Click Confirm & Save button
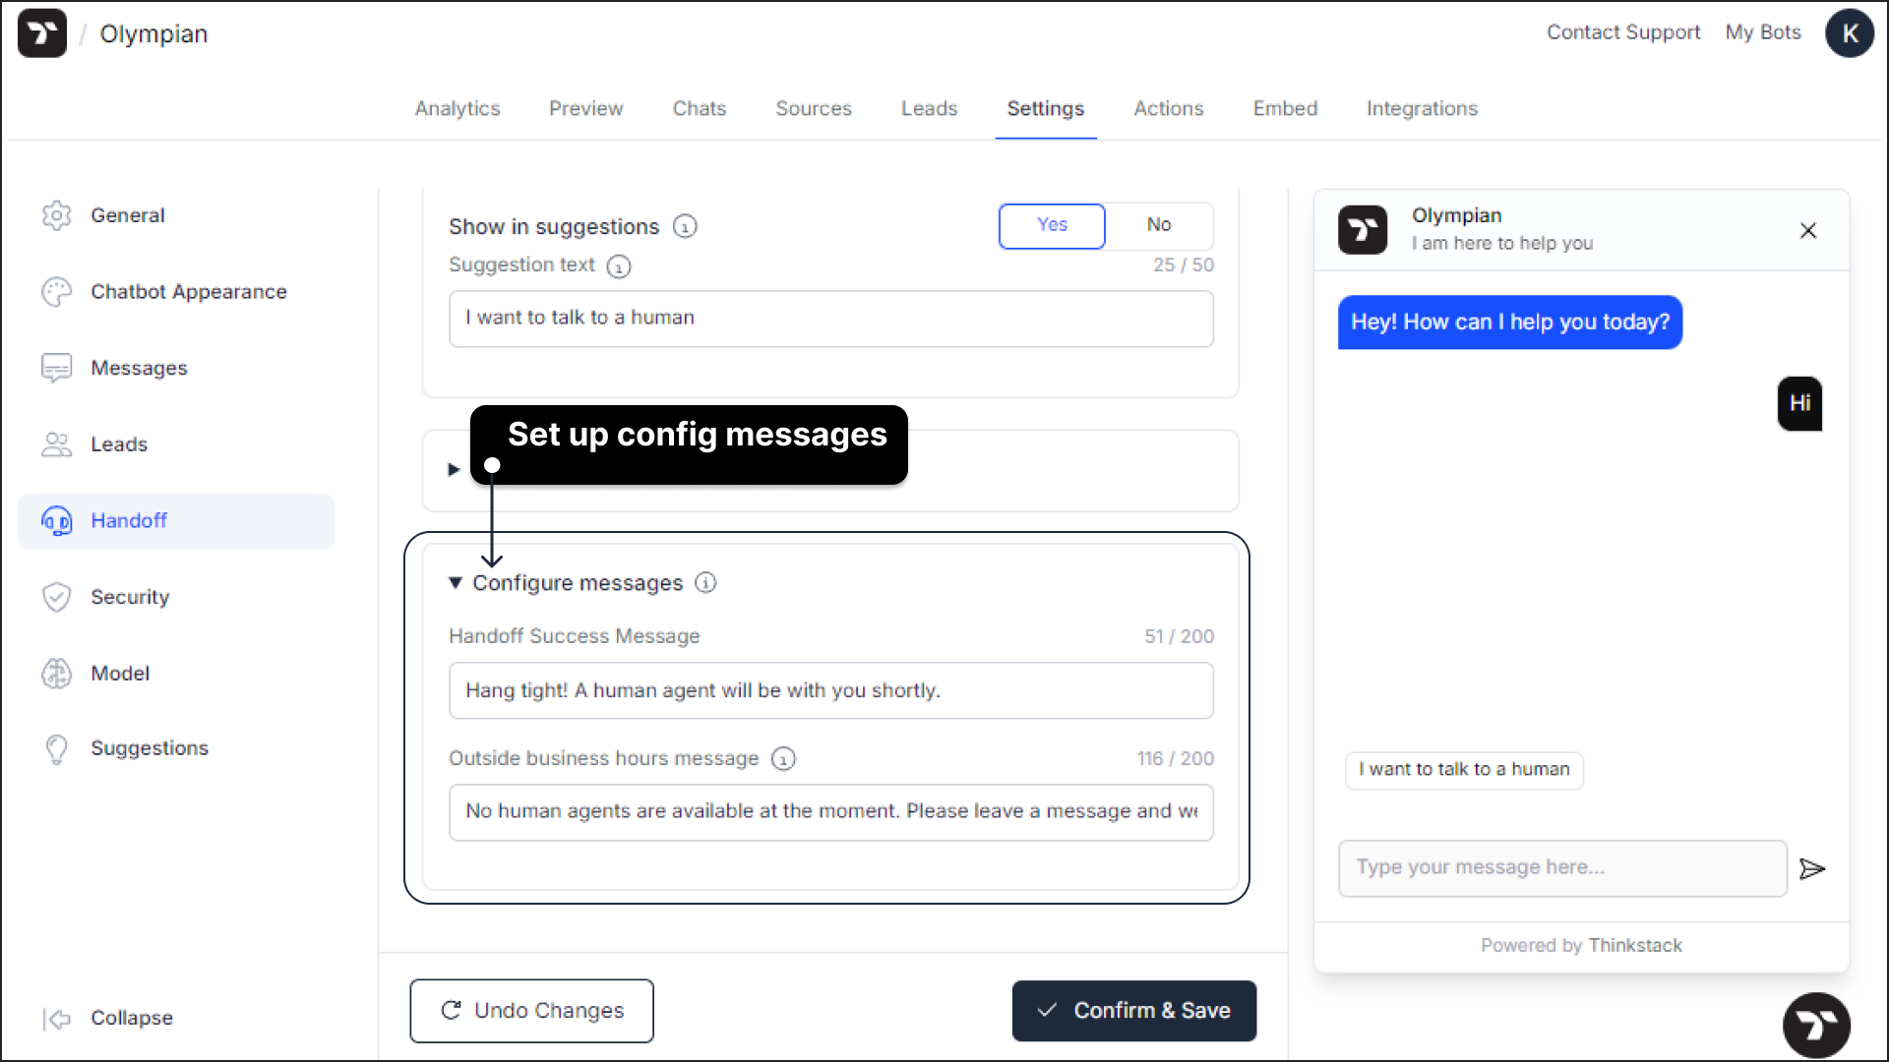This screenshot has height=1062, width=1889. [x=1134, y=1011]
